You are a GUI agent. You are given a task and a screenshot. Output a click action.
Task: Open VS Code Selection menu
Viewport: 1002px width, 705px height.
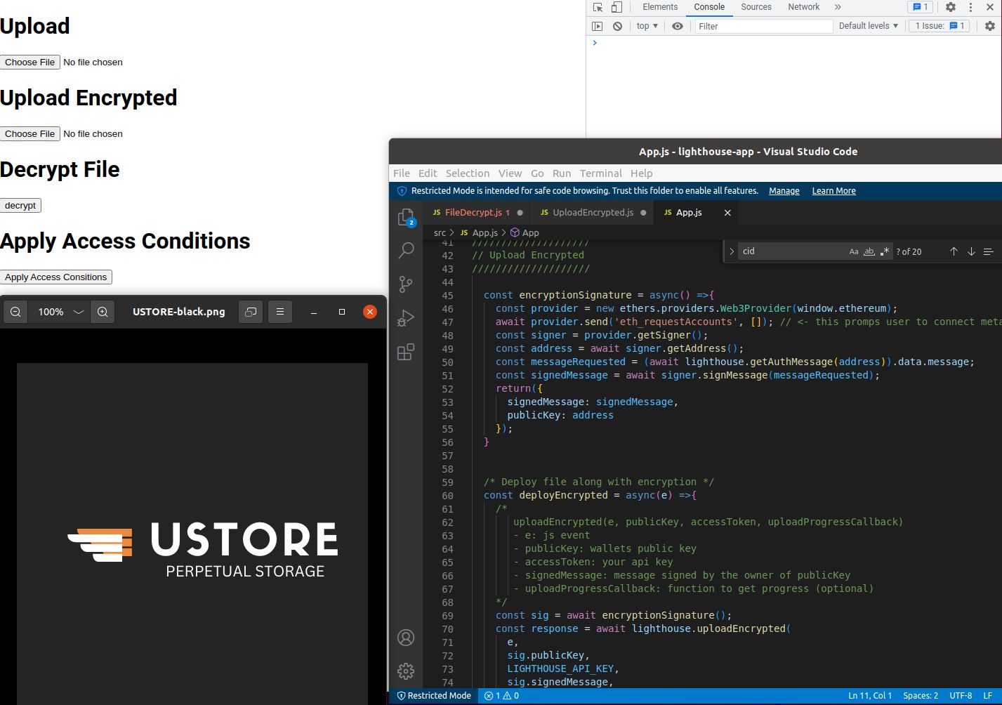click(x=468, y=173)
